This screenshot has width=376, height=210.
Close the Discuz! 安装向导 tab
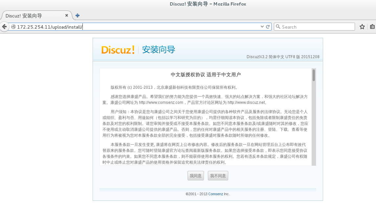coord(67,15)
